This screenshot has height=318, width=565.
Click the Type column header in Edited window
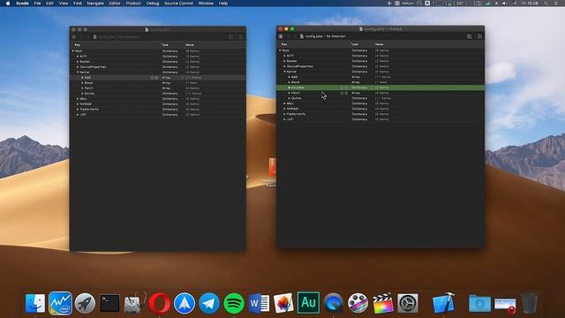[355, 44]
